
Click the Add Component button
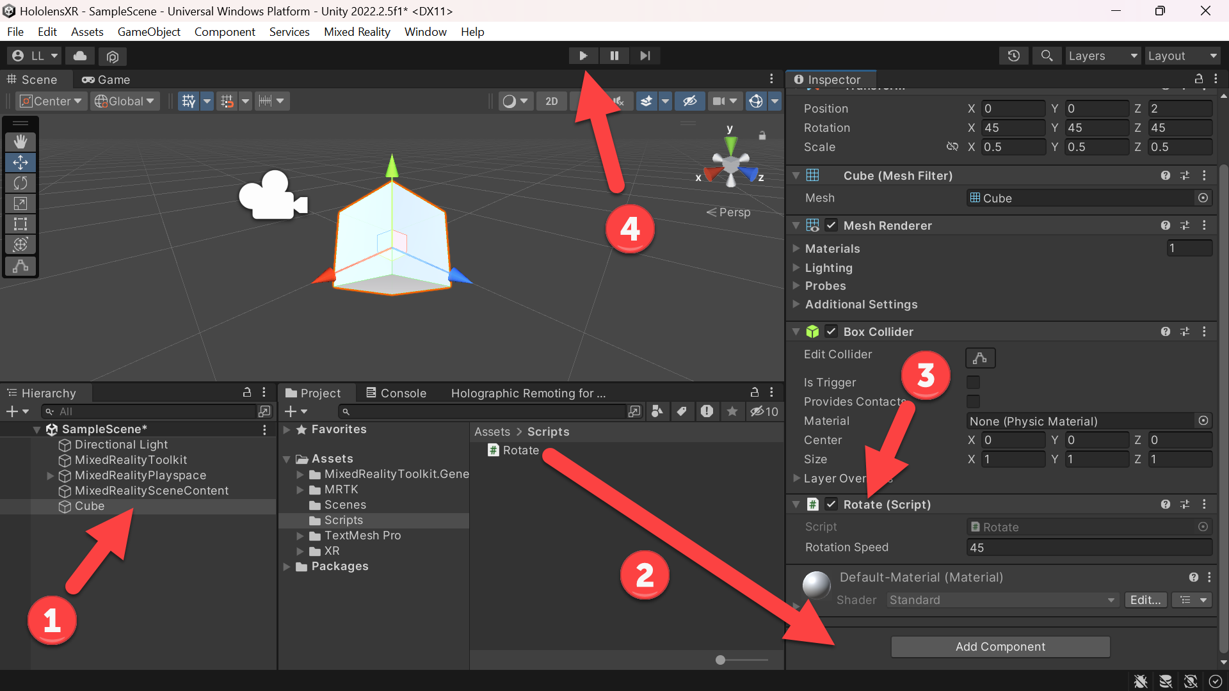click(1000, 646)
